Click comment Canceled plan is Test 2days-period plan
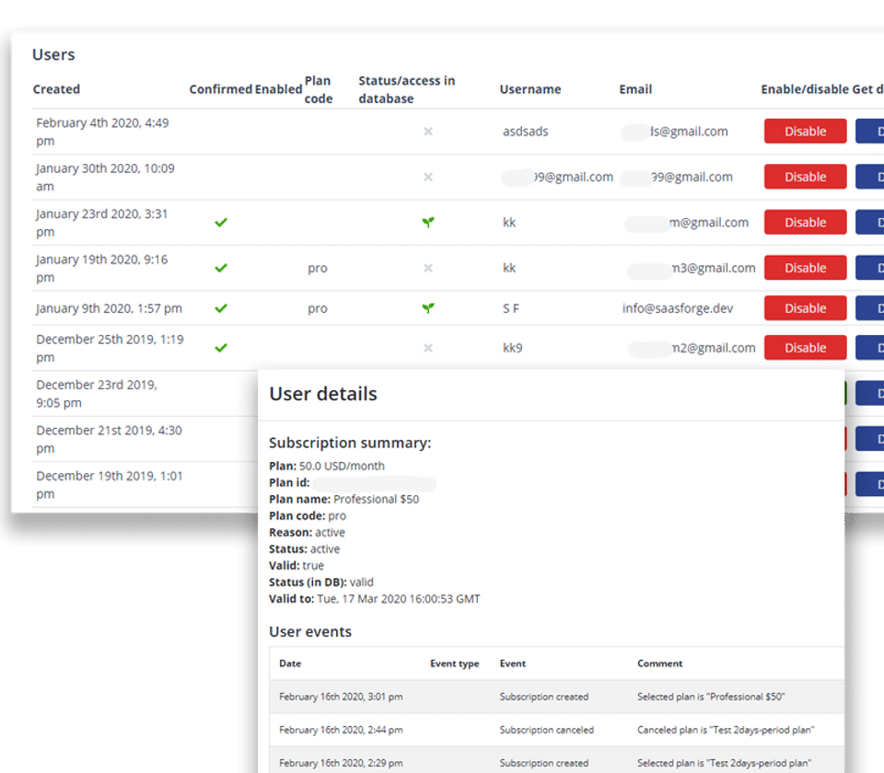This screenshot has width=884, height=773. click(726, 730)
